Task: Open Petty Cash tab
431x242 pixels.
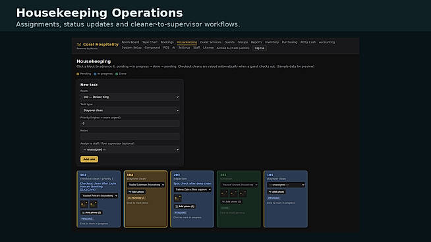Action: click(x=308, y=42)
